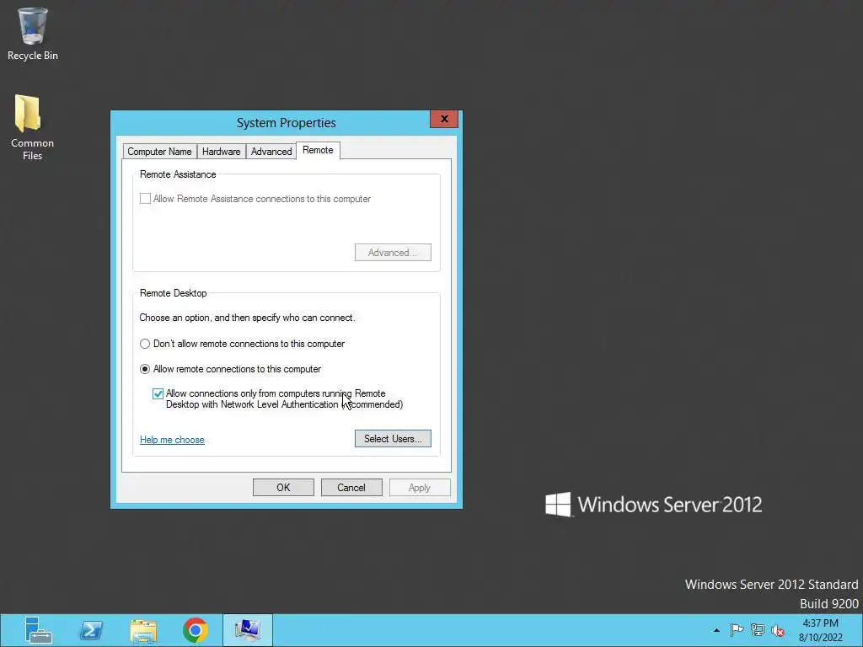Launch Google Chrome from the taskbar

pos(196,630)
